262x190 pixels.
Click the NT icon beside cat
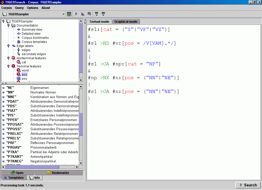click(x=18, y=62)
